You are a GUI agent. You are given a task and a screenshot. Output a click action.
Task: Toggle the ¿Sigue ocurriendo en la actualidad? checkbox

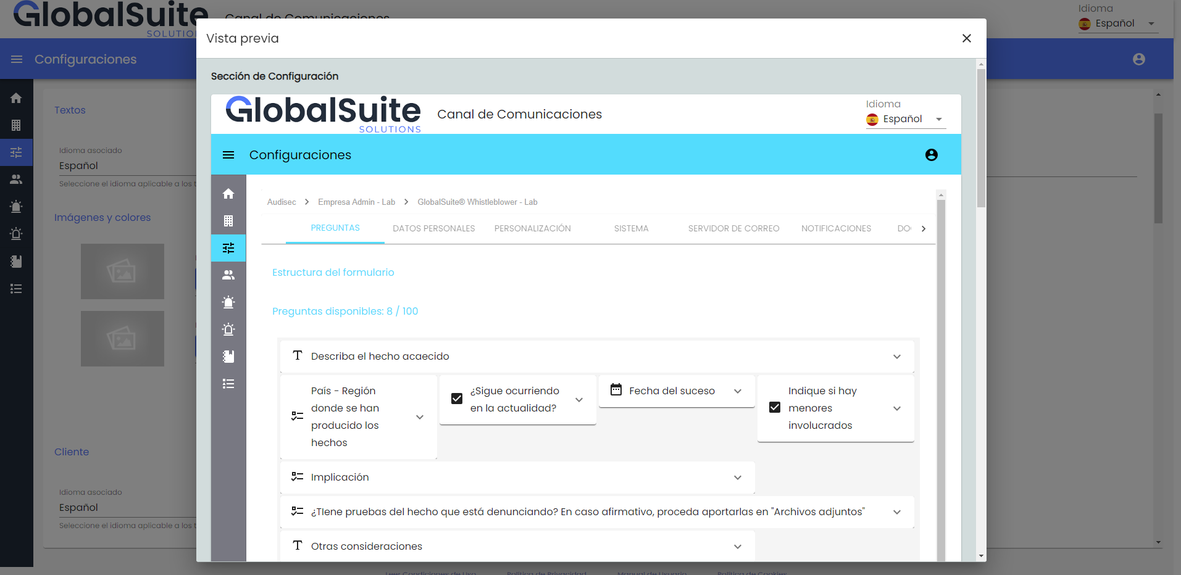coord(457,399)
